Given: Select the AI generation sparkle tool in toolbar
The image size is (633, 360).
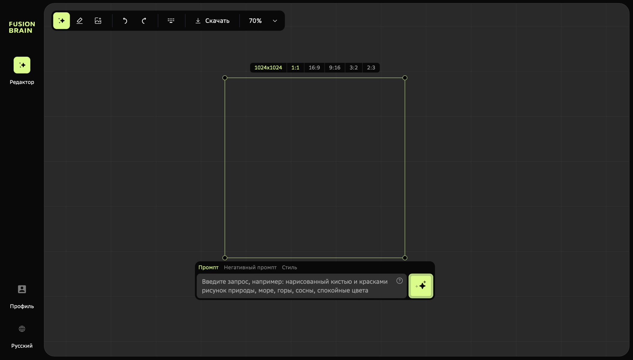Looking at the screenshot, I should point(61,21).
